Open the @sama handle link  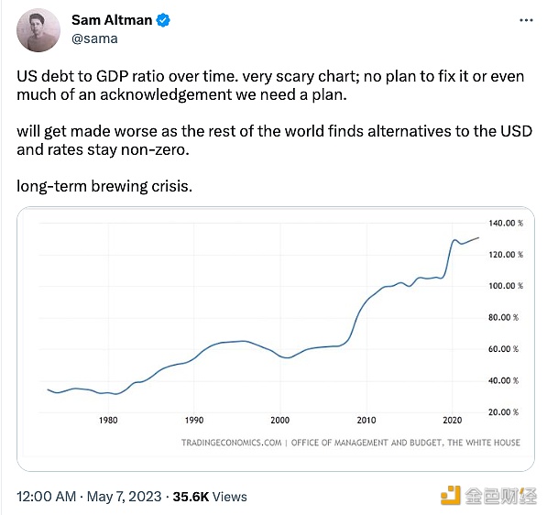94,38
